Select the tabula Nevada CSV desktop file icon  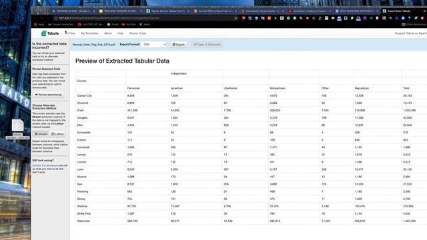click(18, 129)
